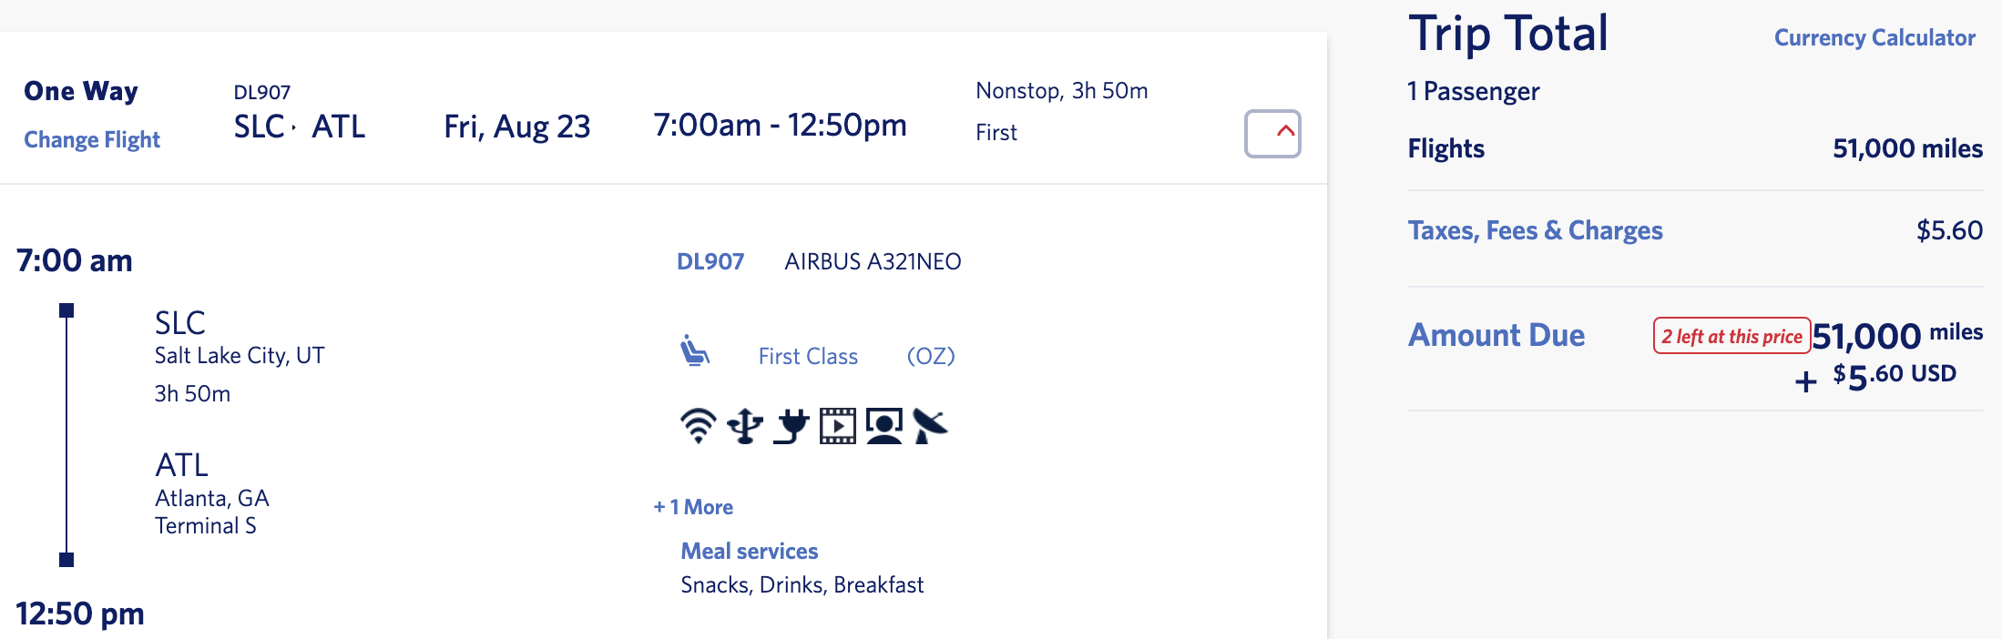The height and width of the screenshot is (639, 2002).
Task: Select the USB port amenity icon
Action: coord(743,423)
